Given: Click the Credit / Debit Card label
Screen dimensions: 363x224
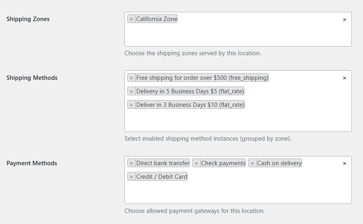Looking at the screenshot, I should pyautogui.click(x=161, y=177).
